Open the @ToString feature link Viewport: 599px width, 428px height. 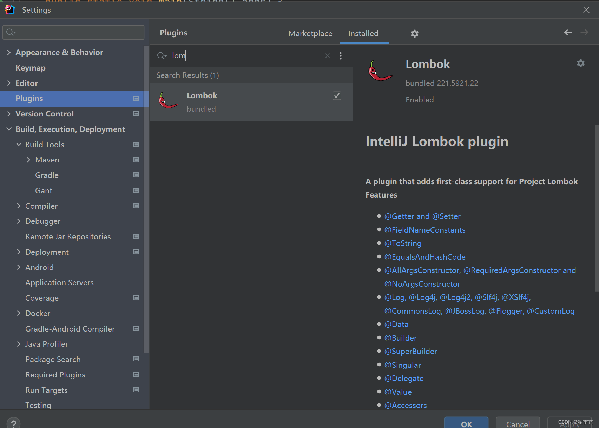[403, 243]
